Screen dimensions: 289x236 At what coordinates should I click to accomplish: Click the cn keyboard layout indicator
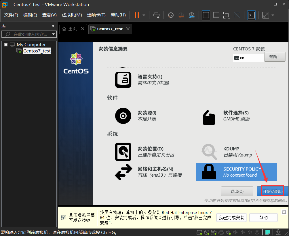click(x=249, y=58)
